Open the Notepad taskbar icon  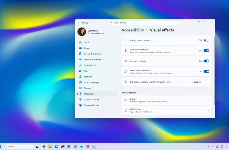75,147
